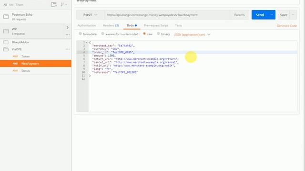Click the "notif_url" line in editor
305x171 pixels.
(x=134, y=66)
